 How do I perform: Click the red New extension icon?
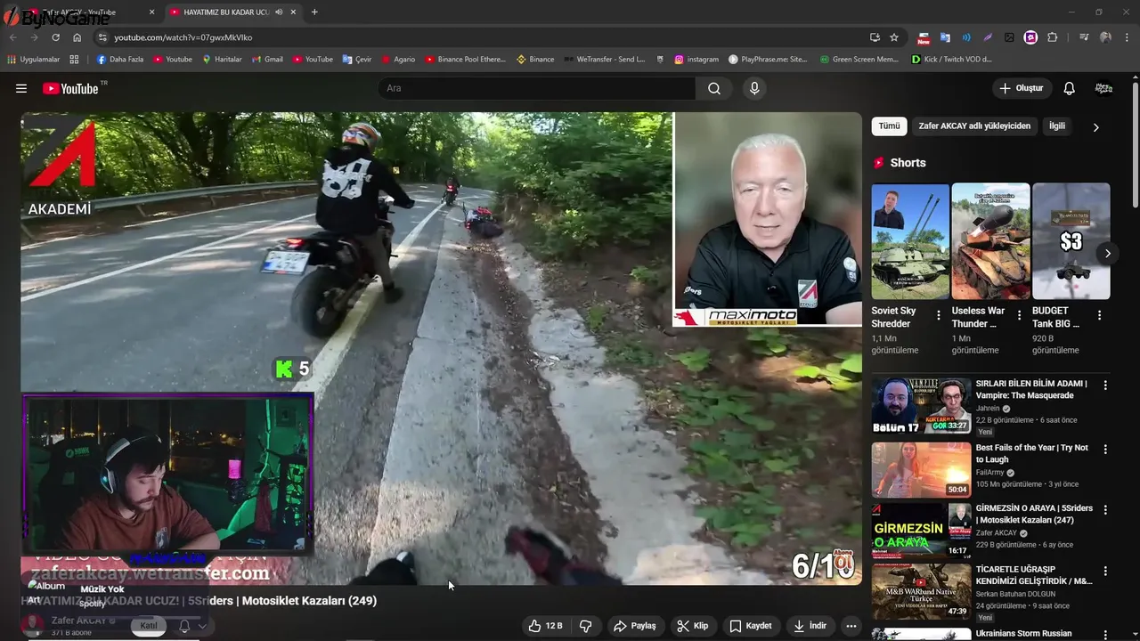924,37
